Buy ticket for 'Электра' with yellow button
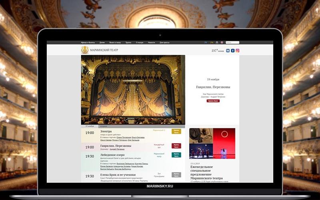 point(176,131)
